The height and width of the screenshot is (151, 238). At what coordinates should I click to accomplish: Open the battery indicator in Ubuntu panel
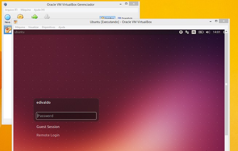point(201,32)
